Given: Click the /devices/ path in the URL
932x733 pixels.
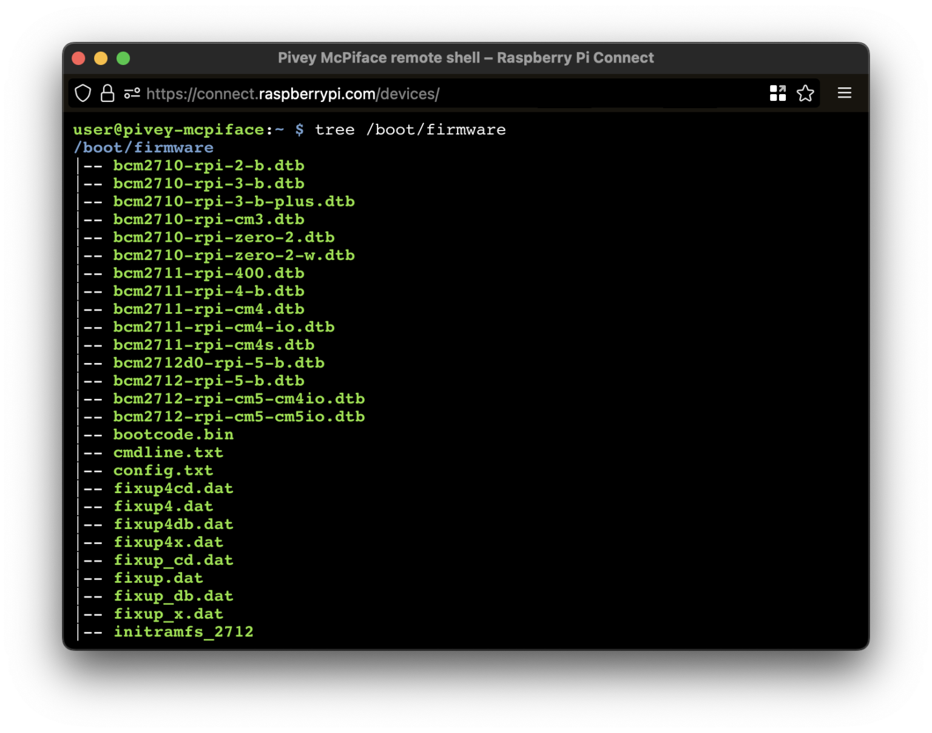Looking at the screenshot, I should pyautogui.click(x=410, y=94).
